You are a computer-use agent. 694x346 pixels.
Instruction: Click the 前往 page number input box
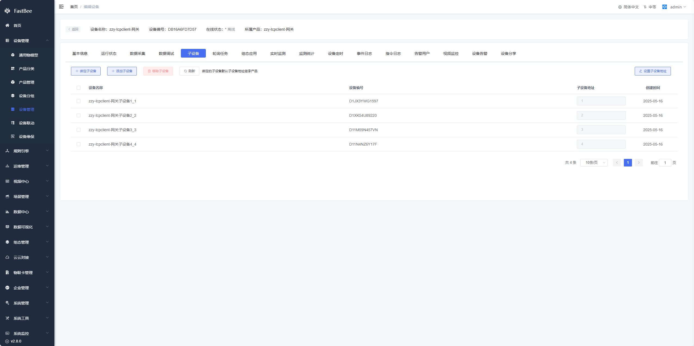(x=665, y=163)
